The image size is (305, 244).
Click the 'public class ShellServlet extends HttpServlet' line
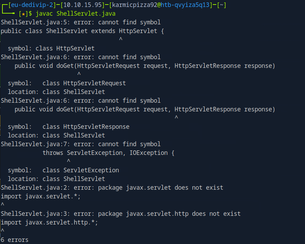coord(82,31)
